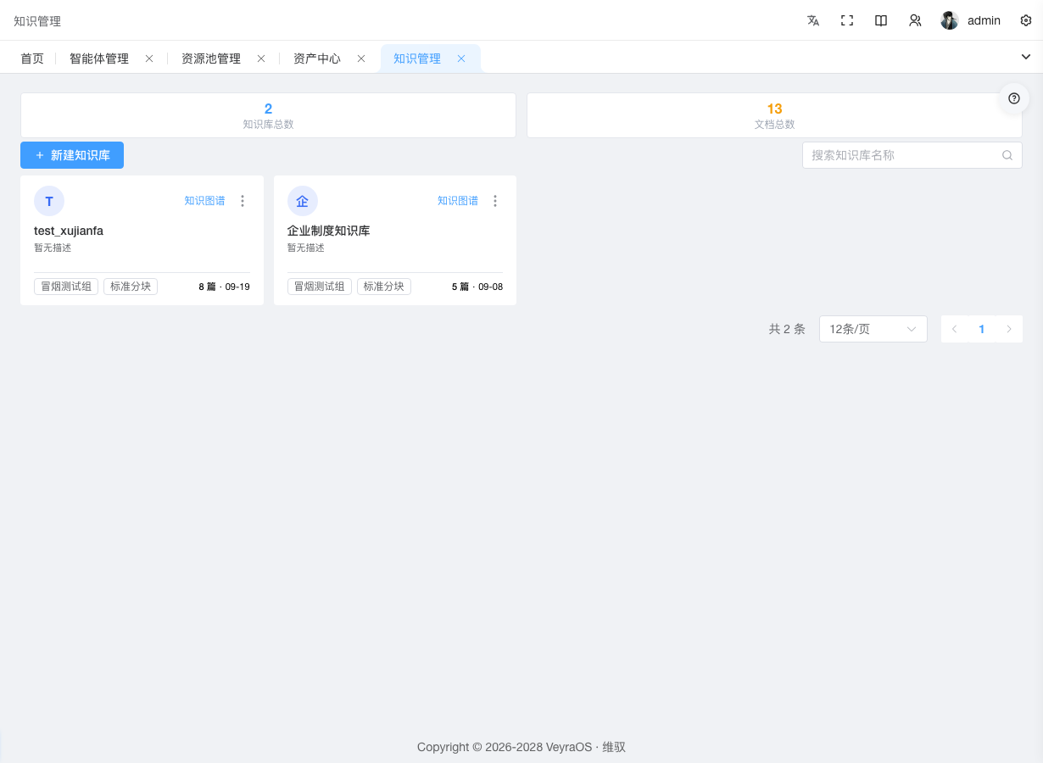Screen dimensions: 1043x763
Task: Open the user switch icon
Action: point(915,20)
